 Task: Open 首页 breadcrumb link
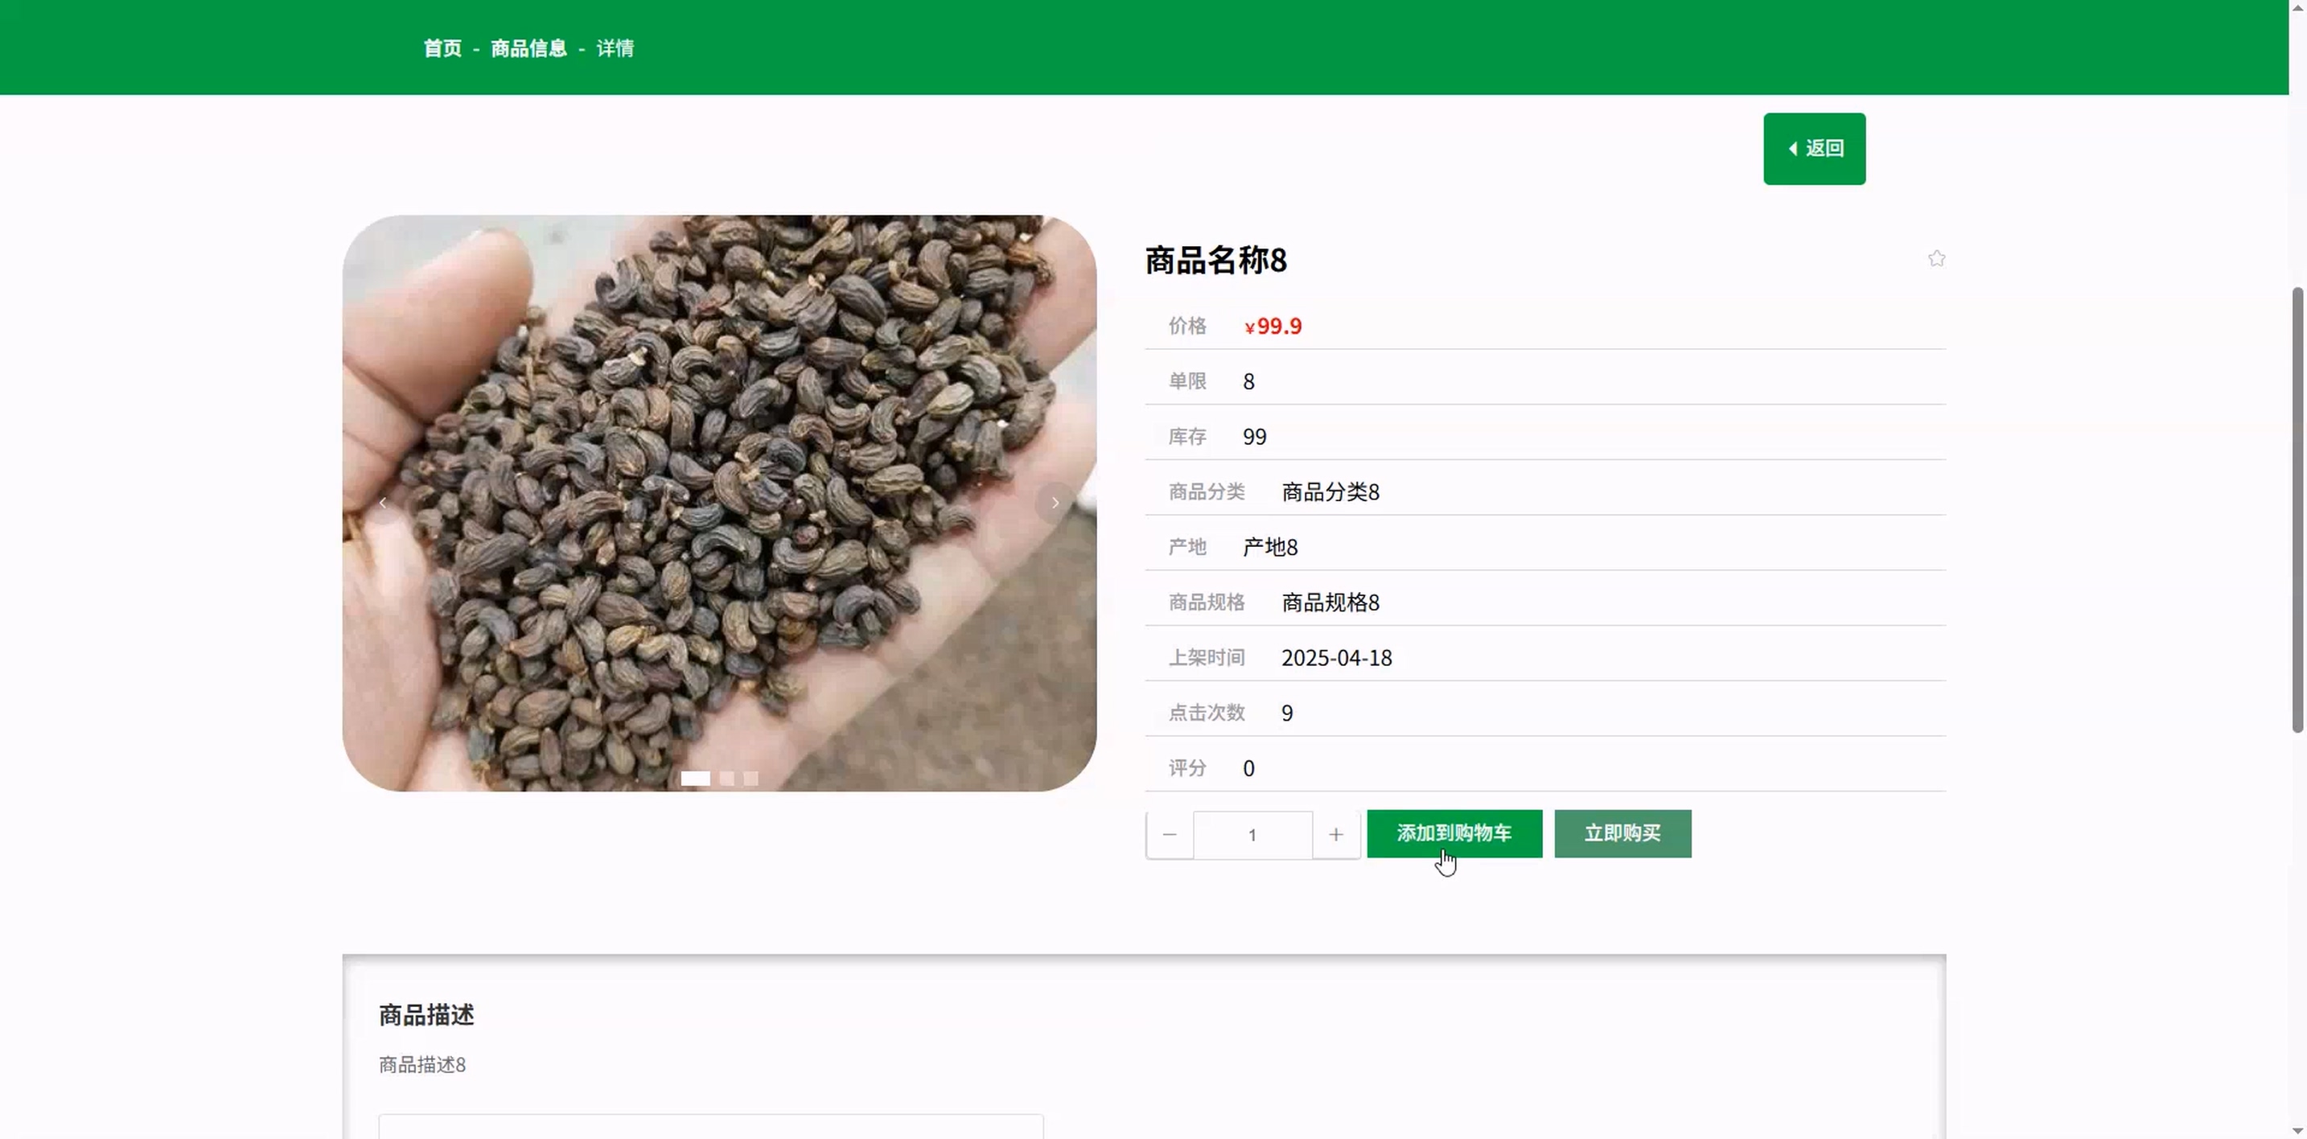(x=442, y=48)
